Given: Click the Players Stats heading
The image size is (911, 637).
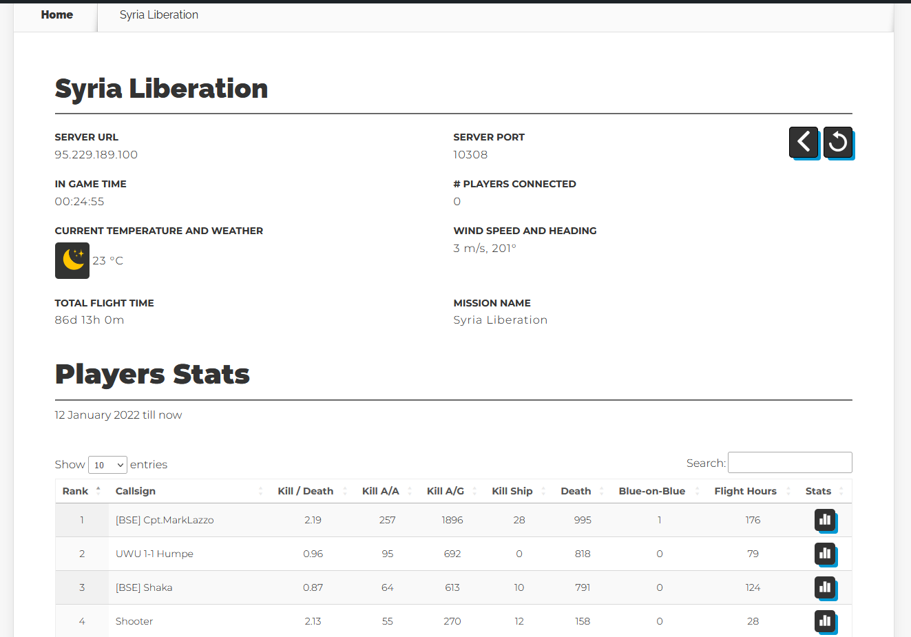Looking at the screenshot, I should pyautogui.click(x=152, y=374).
